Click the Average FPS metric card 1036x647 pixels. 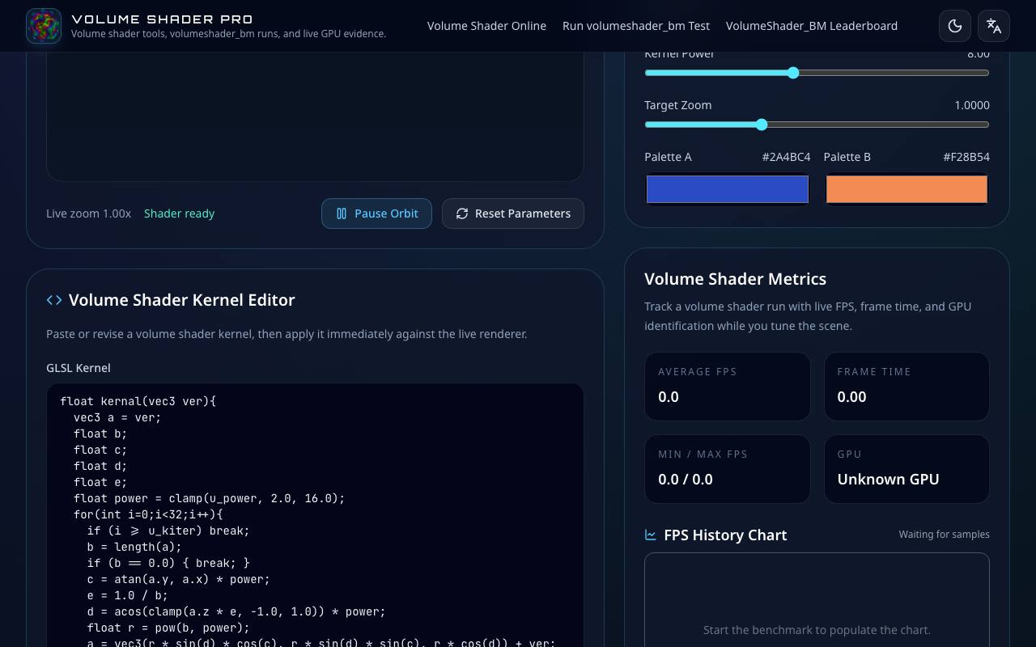pyautogui.click(x=728, y=387)
